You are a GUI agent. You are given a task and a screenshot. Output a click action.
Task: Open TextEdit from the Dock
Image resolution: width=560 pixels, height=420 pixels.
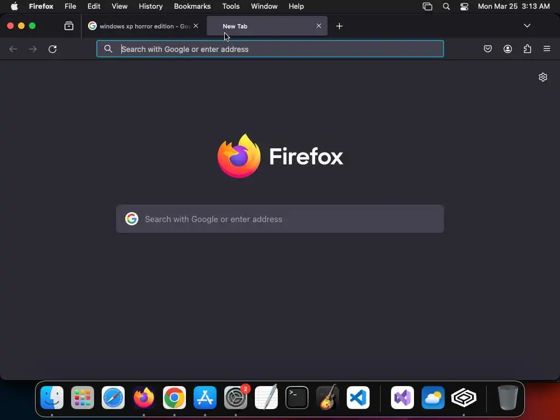click(x=266, y=397)
